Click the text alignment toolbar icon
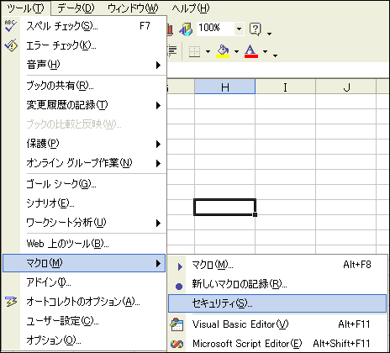Viewport: 390px width, 353px height. [x=172, y=51]
